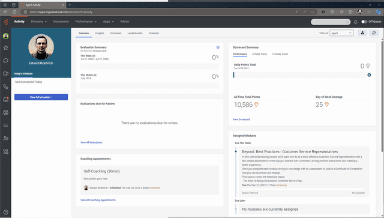Open the Documents menu item
The height and width of the screenshot is (218, 384).
click(61, 22)
